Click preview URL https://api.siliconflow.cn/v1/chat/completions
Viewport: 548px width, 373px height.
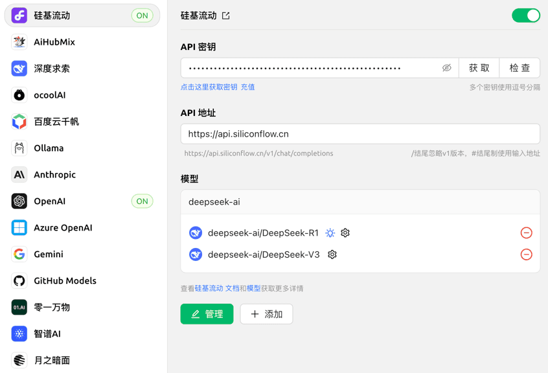tap(258, 153)
